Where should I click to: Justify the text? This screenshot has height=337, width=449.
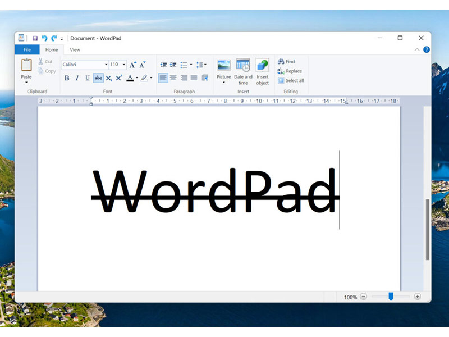pyautogui.click(x=194, y=78)
